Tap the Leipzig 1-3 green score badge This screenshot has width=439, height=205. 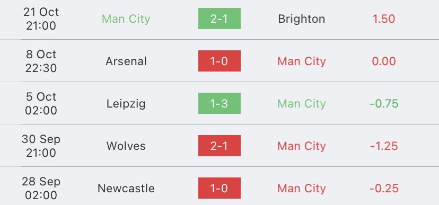219,103
